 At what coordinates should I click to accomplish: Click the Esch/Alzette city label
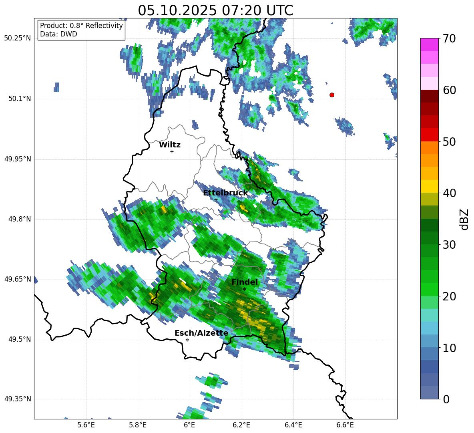click(x=201, y=333)
